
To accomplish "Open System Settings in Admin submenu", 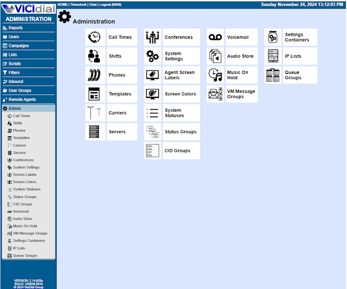I will pos(26,167).
